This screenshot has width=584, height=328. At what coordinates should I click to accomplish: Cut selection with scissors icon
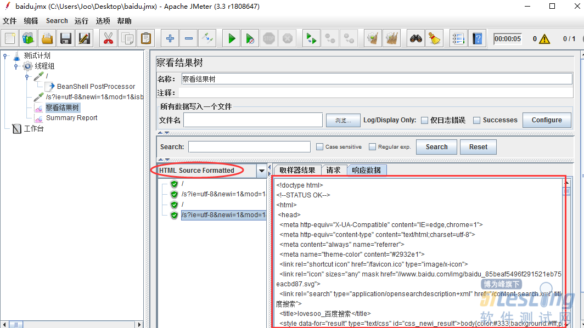pyautogui.click(x=108, y=38)
